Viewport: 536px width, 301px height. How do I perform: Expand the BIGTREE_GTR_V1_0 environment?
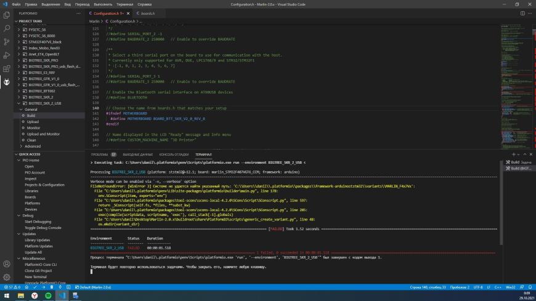tap(19, 79)
